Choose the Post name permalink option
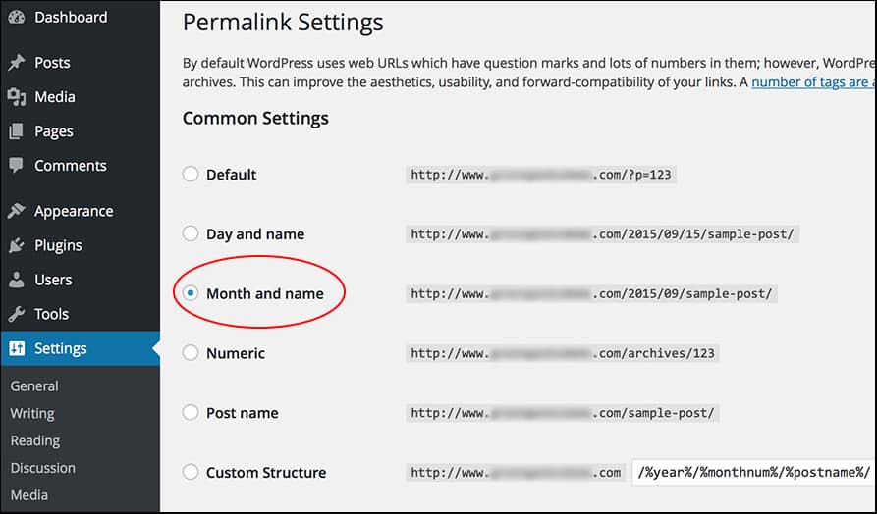 191,412
